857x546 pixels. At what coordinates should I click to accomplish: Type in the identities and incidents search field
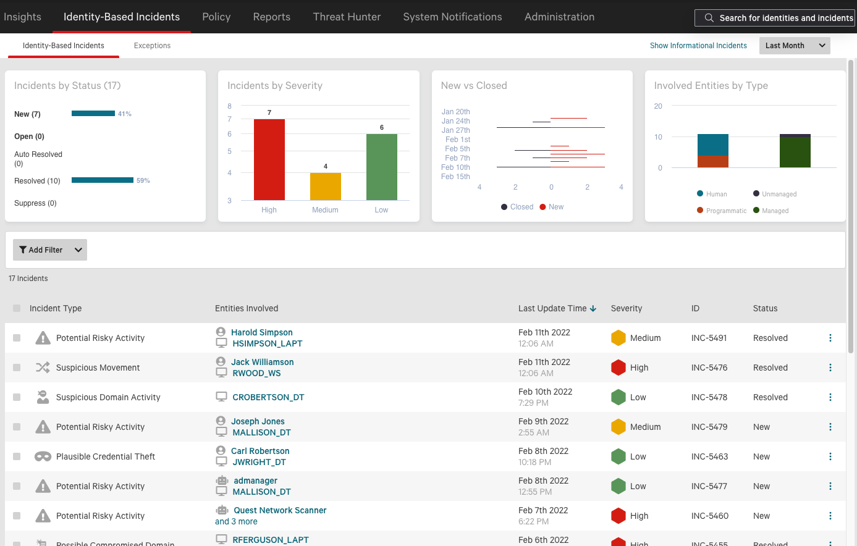coord(785,18)
